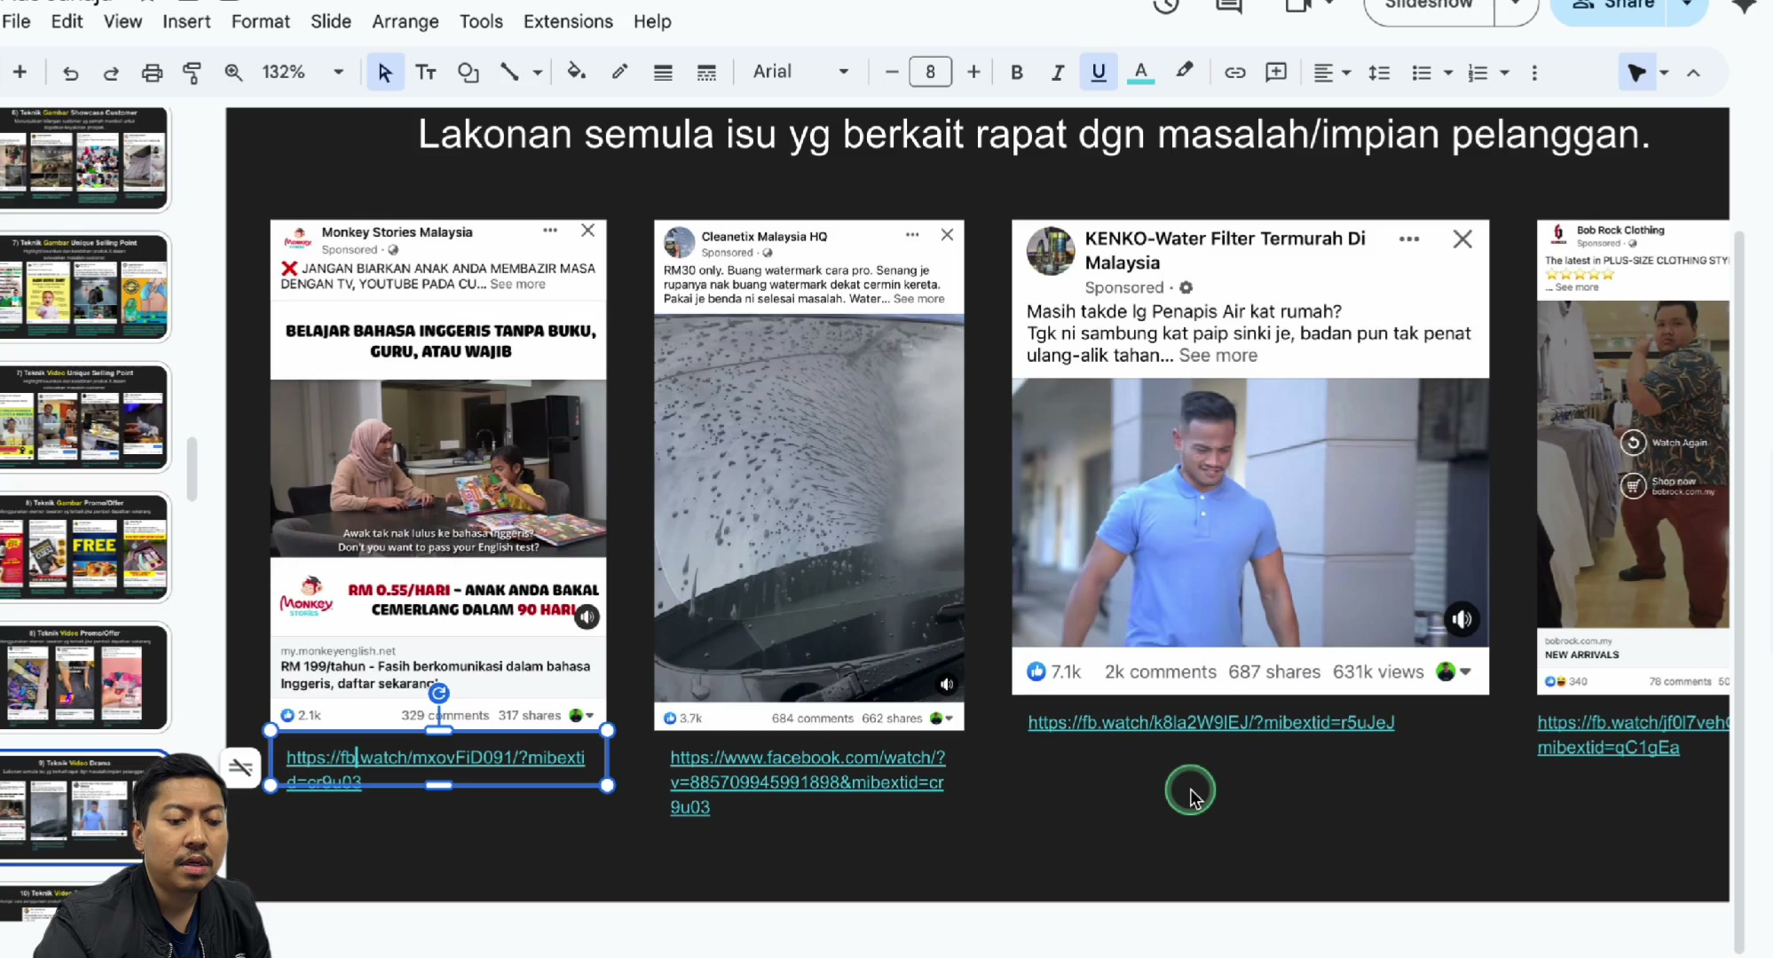Select the Teknik Gambar Promo/Offer slide thumbnail
The image size is (1773, 958).
pos(84,547)
